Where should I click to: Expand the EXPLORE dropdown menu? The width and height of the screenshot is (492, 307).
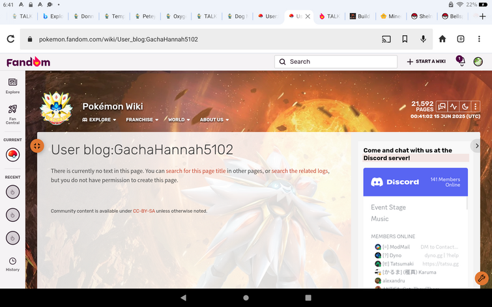point(99,120)
